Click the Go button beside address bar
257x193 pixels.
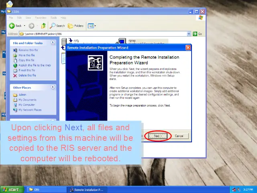tap(197, 34)
